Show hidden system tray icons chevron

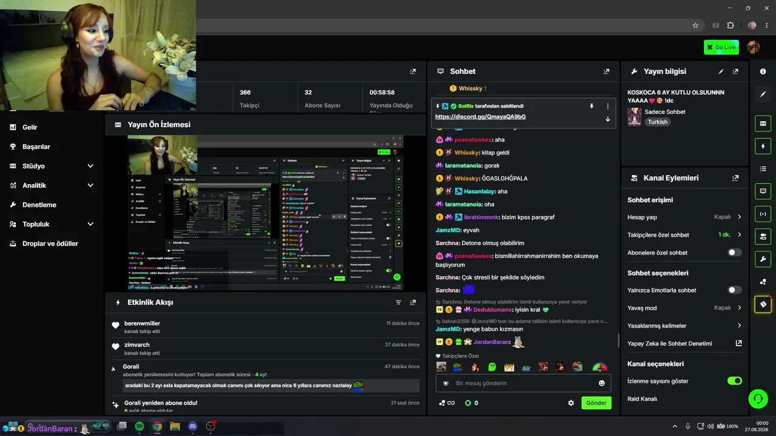click(675, 426)
